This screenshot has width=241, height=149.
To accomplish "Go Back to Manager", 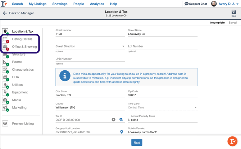I will click(x=18, y=13).
